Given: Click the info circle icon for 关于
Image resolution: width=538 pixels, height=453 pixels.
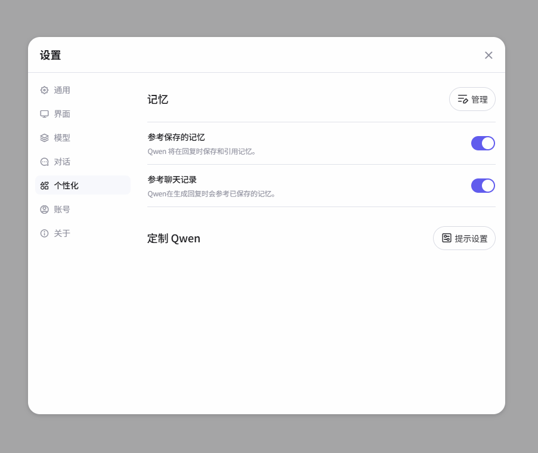Looking at the screenshot, I should pos(44,233).
